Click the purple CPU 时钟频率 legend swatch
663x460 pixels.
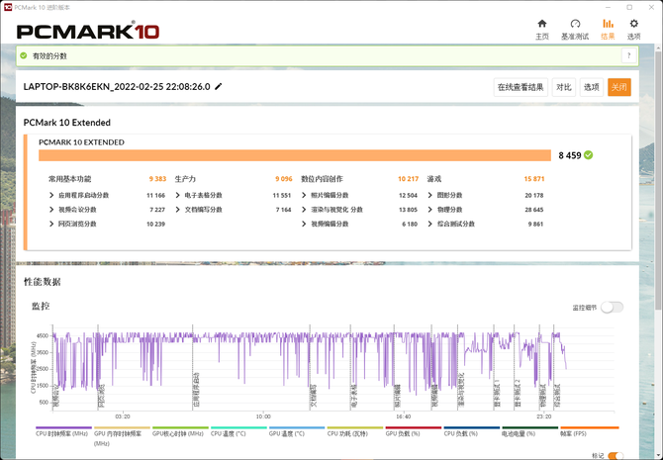61,428
